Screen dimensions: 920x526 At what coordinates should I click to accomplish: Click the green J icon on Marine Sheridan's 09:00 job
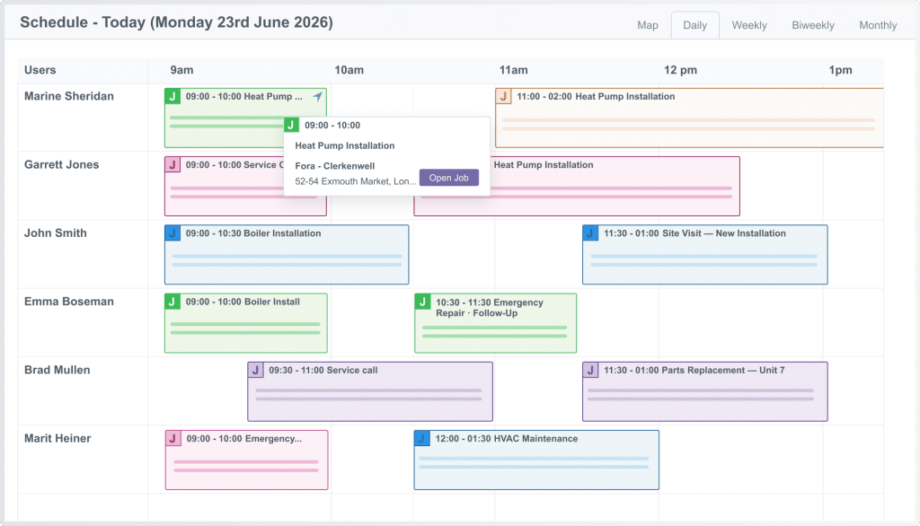click(x=172, y=96)
